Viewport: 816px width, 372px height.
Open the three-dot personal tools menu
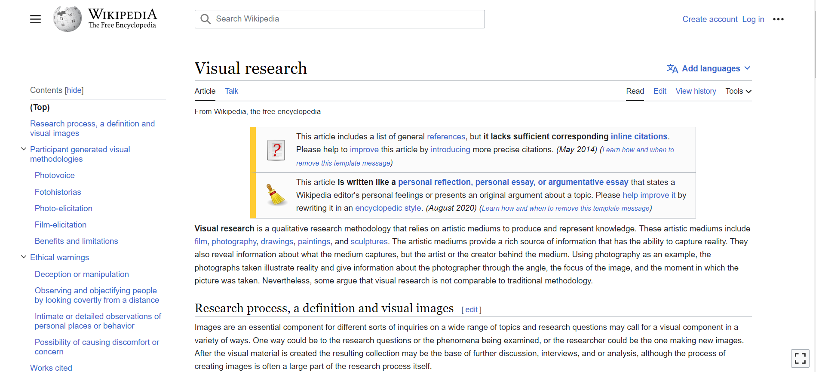click(778, 19)
